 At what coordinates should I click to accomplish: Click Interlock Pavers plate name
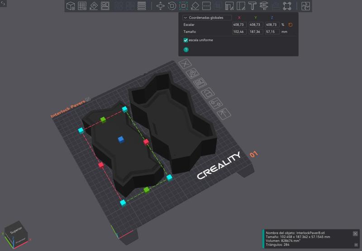(67, 109)
